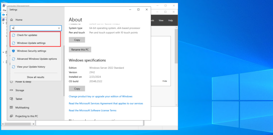Open File menu in Computer Management
Screen dimensions: 273x135
click(x=5, y=10)
